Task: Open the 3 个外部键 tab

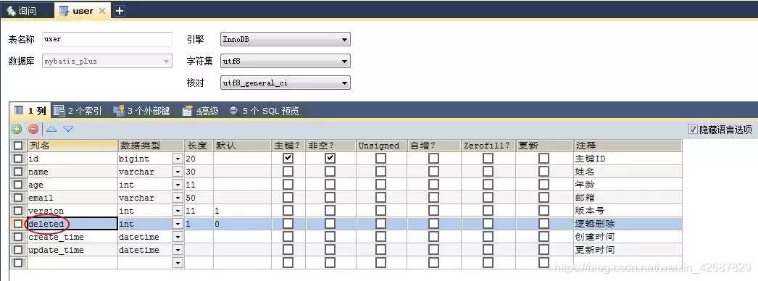Action: pyautogui.click(x=141, y=111)
